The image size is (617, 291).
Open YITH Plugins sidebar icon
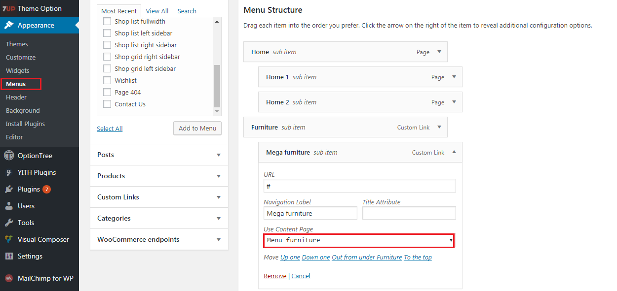point(9,172)
